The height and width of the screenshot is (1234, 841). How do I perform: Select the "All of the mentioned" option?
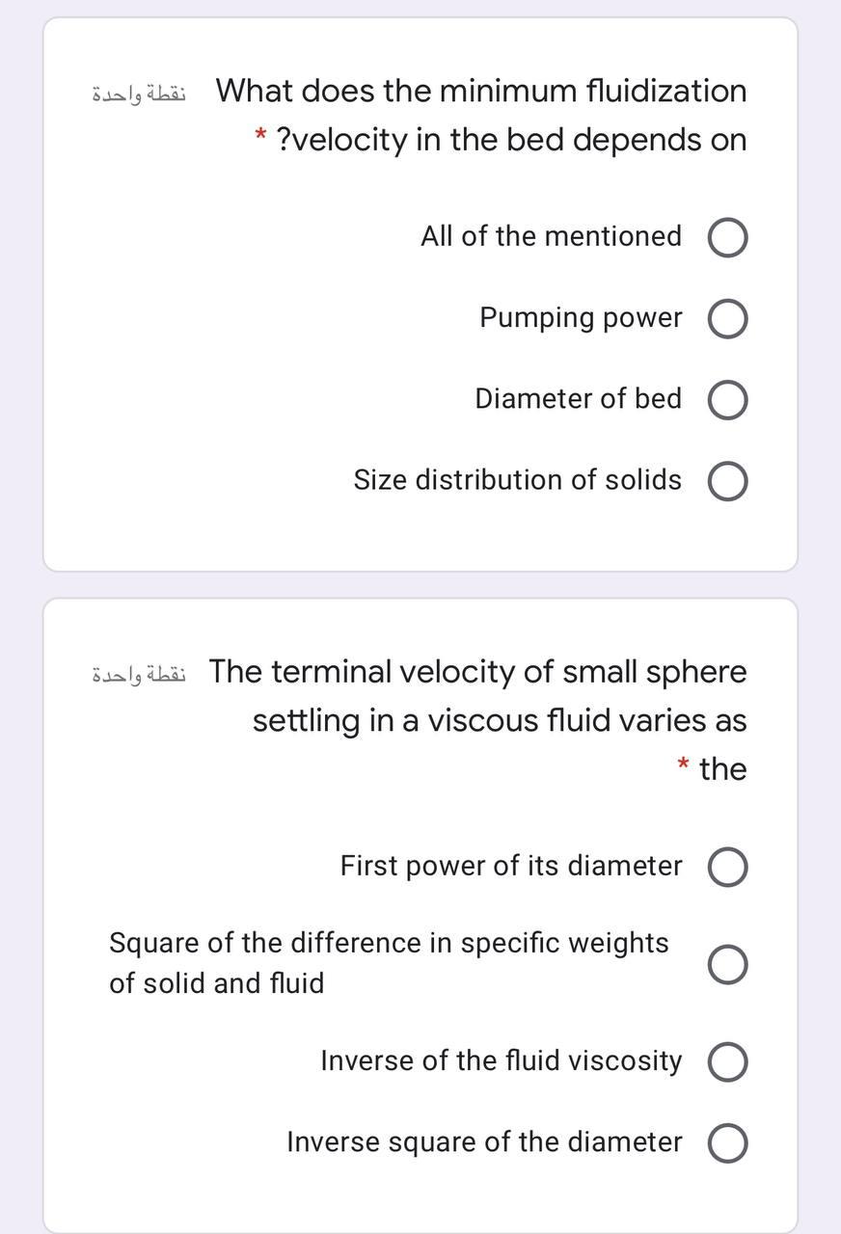click(728, 237)
